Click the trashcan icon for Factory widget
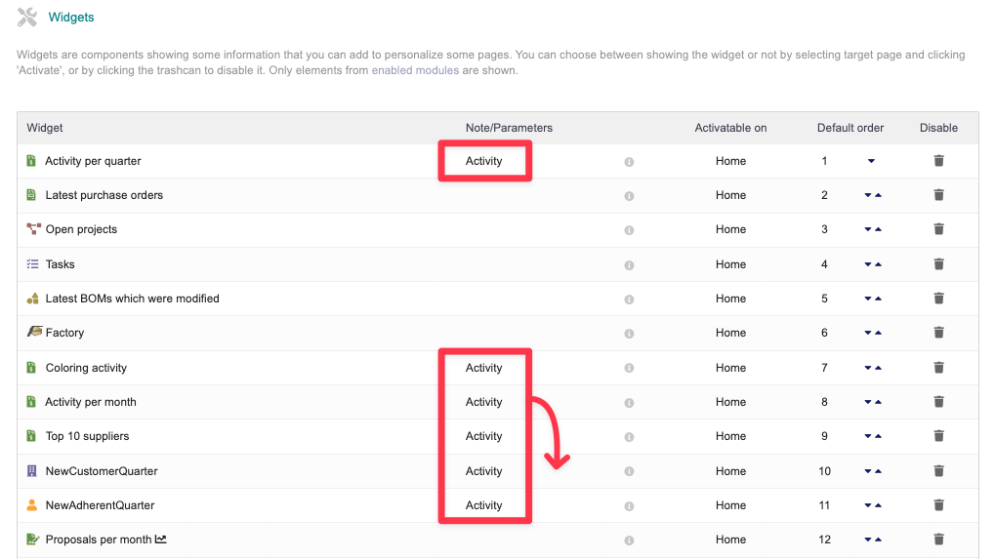This screenshot has height=559, width=995. tap(938, 333)
